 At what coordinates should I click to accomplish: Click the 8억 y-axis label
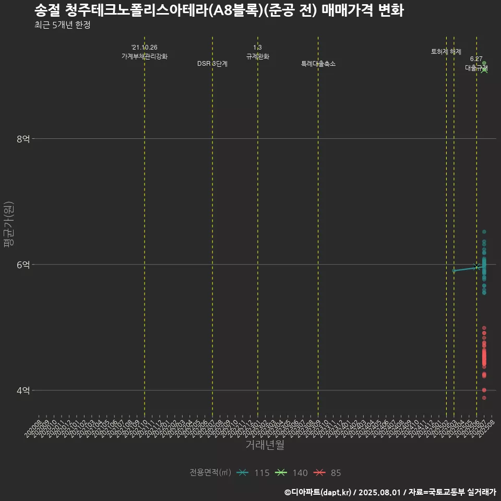coord(23,139)
